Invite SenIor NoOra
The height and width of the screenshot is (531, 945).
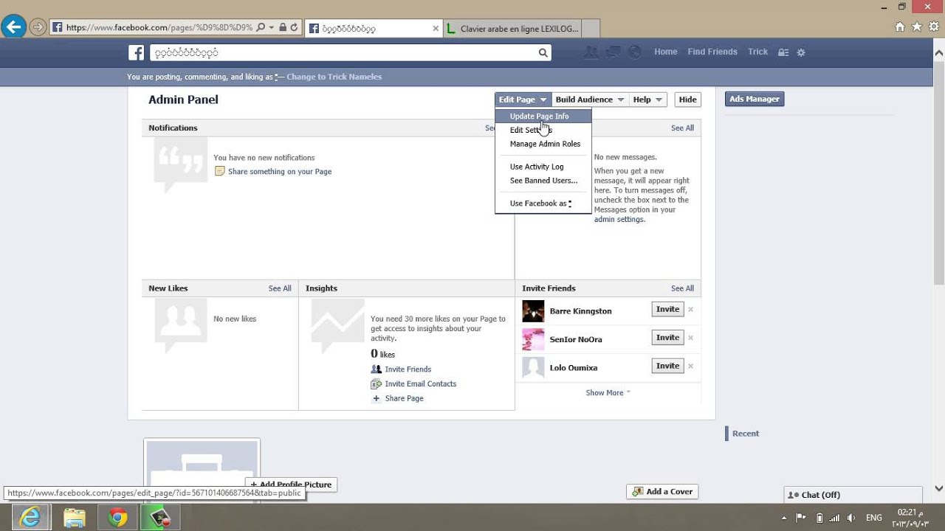(667, 338)
